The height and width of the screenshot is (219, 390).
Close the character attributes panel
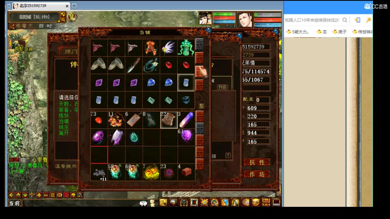[276, 31]
